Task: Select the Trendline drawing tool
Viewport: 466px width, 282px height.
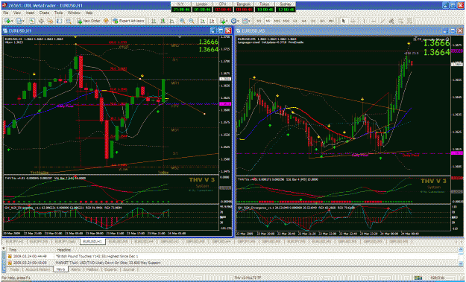Action: pos(383,21)
